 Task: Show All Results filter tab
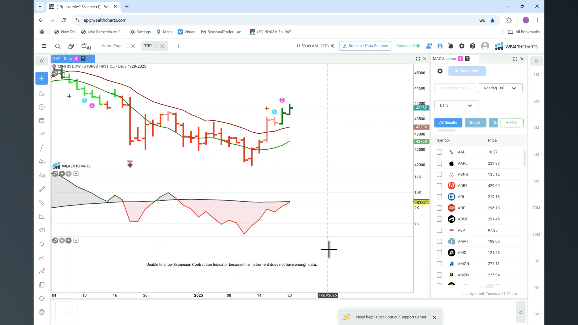coord(448,122)
